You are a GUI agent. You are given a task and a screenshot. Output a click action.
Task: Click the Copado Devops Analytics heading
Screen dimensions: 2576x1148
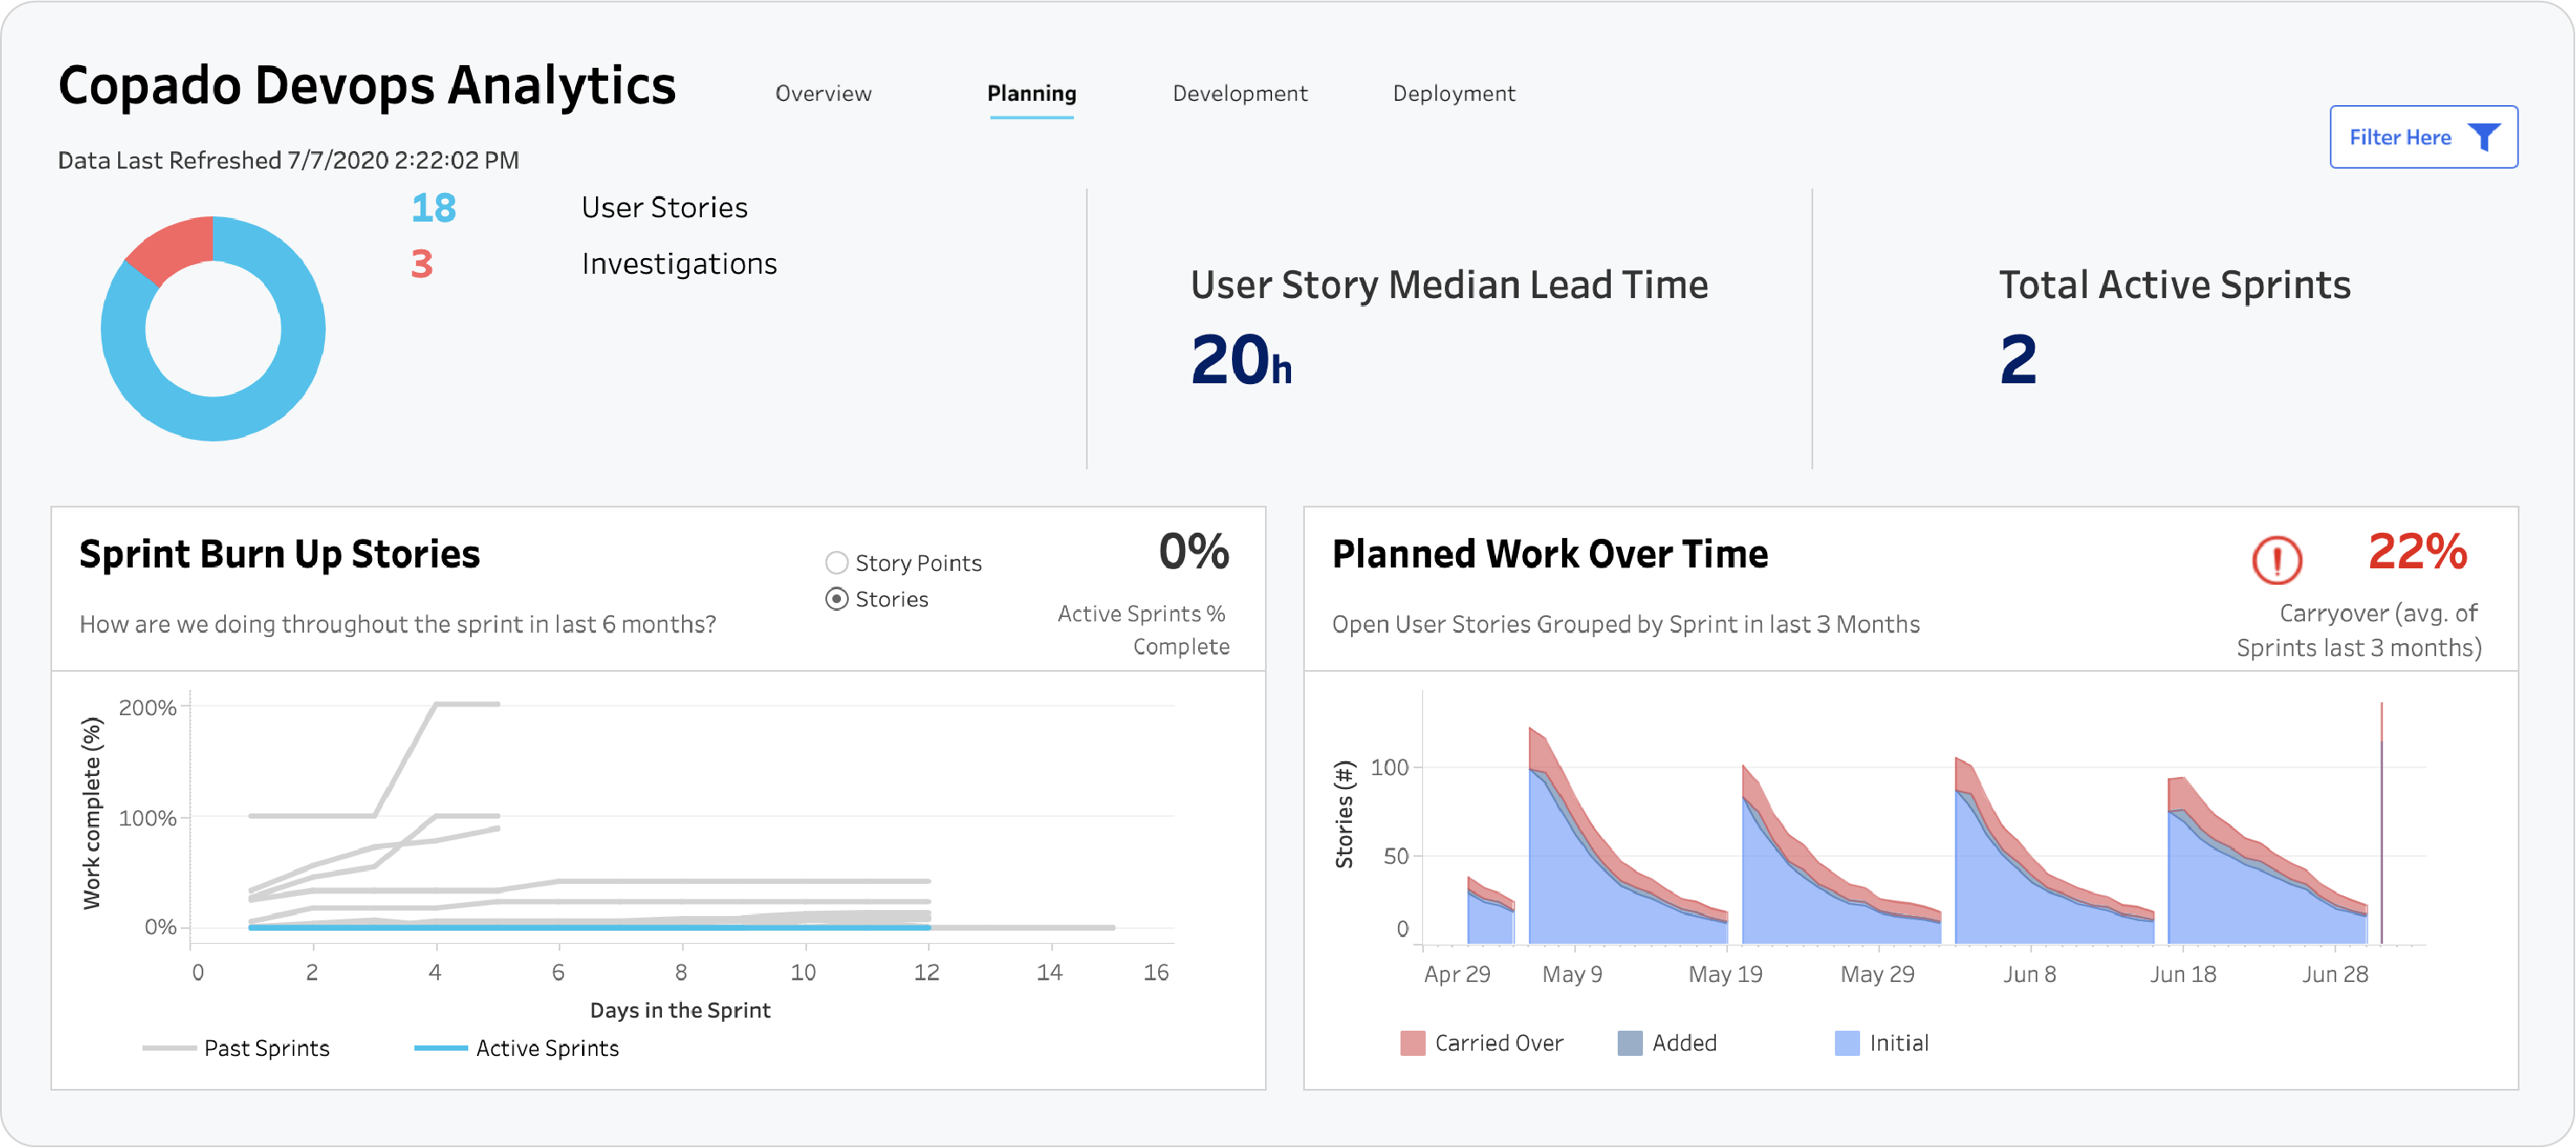(367, 86)
